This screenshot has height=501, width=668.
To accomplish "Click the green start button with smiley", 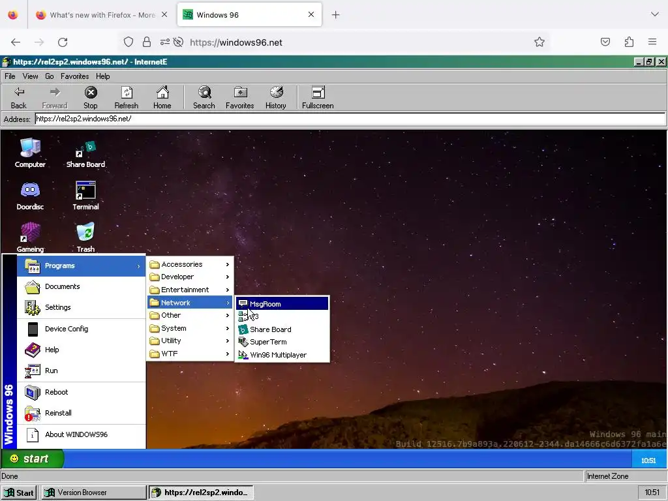I will tap(33, 459).
